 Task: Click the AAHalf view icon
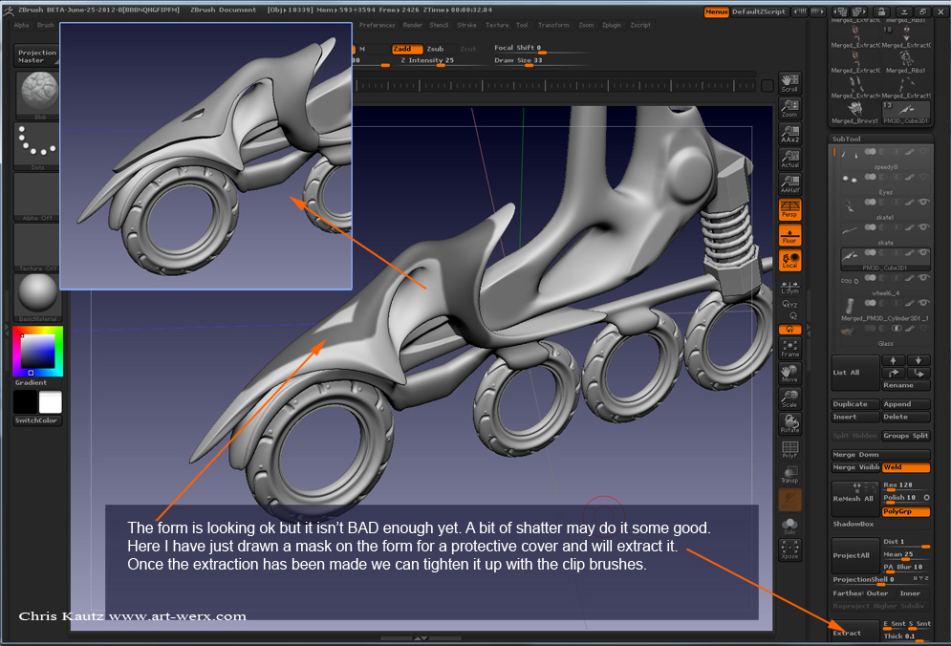(x=789, y=184)
